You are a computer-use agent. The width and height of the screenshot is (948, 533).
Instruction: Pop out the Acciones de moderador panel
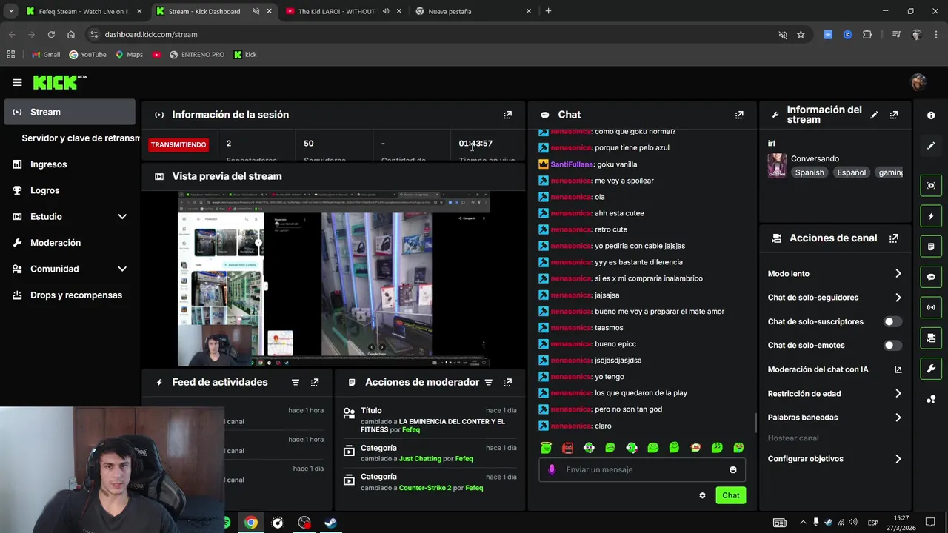507,382
